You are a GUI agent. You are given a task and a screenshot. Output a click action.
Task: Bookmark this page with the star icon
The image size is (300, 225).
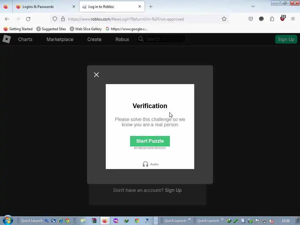click(x=224, y=19)
